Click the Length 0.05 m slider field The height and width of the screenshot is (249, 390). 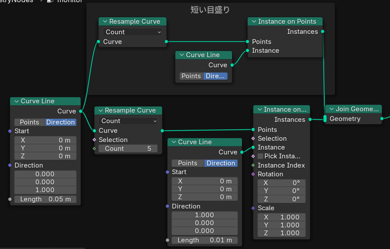click(45, 199)
